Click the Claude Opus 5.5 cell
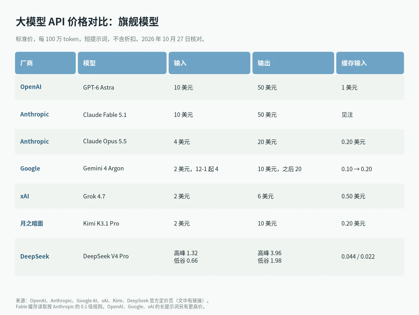Screen dimensions: 419x315 (x=105, y=141)
